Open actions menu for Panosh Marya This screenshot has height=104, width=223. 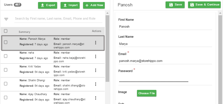(95, 43)
